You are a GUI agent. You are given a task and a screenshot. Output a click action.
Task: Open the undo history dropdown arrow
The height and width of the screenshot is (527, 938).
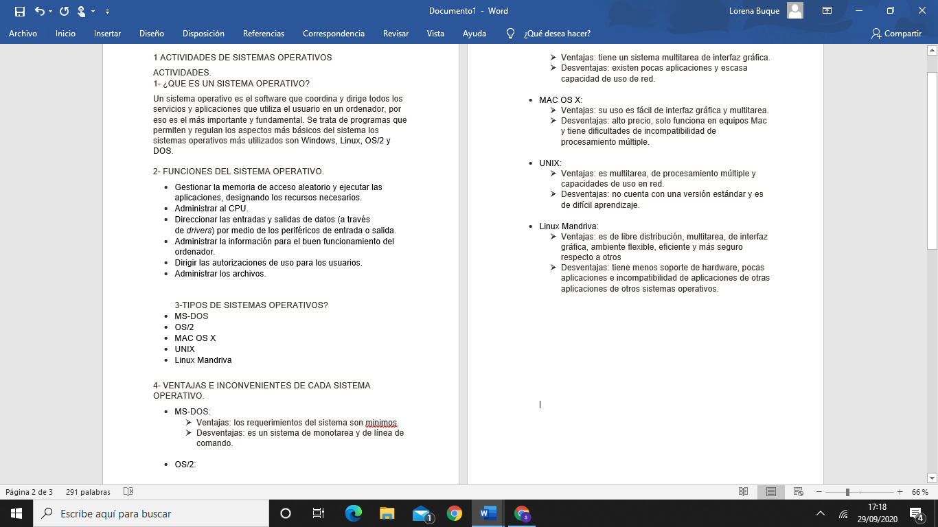[50, 12]
